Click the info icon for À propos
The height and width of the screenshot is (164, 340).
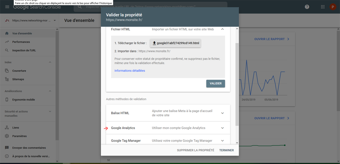click(x=7, y=156)
